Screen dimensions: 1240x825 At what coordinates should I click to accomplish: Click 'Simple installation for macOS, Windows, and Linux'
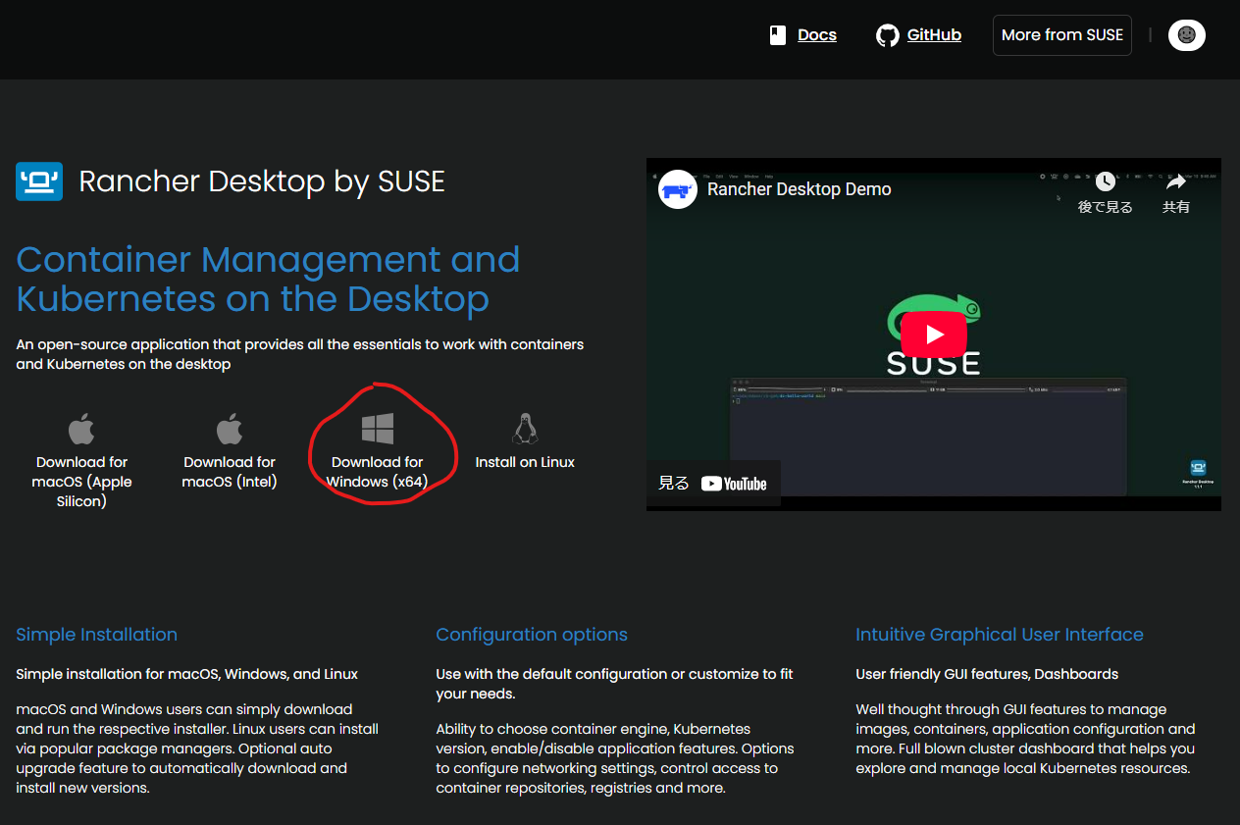click(x=186, y=674)
